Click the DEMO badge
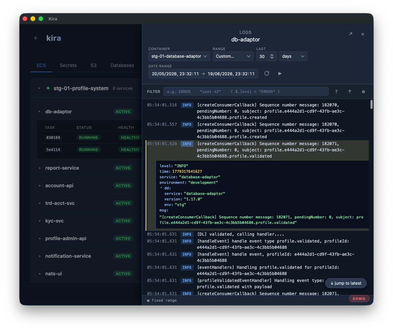 (359, 299)
